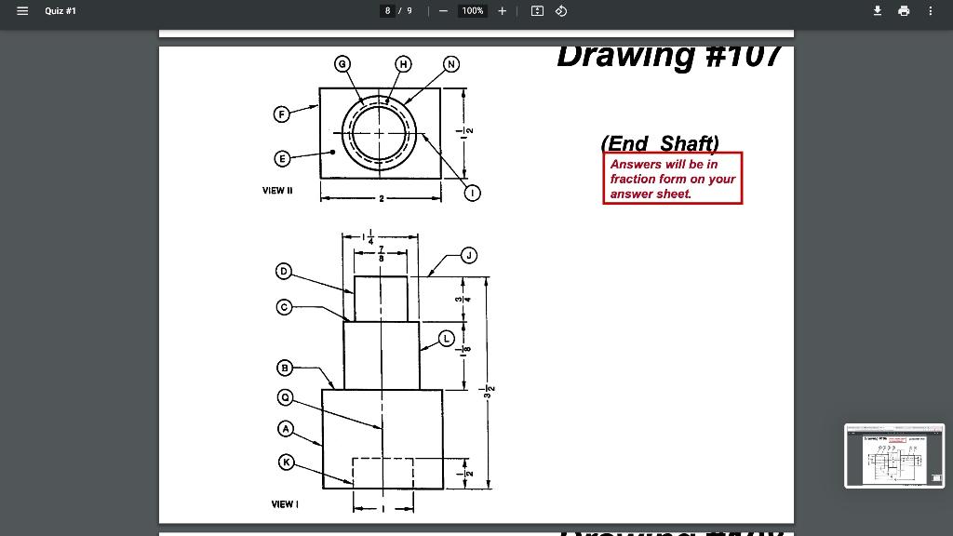The height and width of the screenshot is (536, 953).
Task: Click the Drawing #107 heading
Action: [669, 55]
